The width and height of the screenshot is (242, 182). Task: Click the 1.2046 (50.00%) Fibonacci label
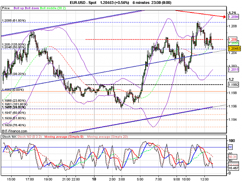pos(14,47)
